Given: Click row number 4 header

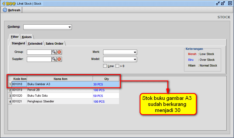Looking at the screenshot, I should click(10, 102).
